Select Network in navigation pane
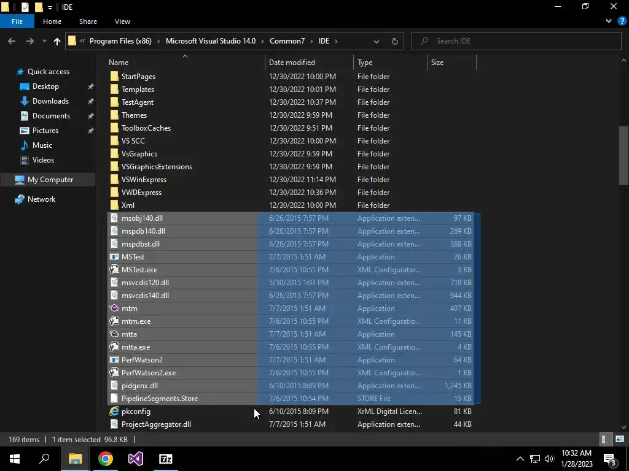Screen dimensions: 629x471 (41, 199)
